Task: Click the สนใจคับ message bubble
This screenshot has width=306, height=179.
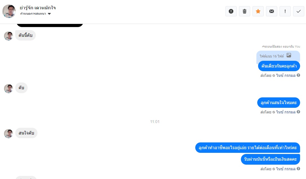Action: click(26, 133)
